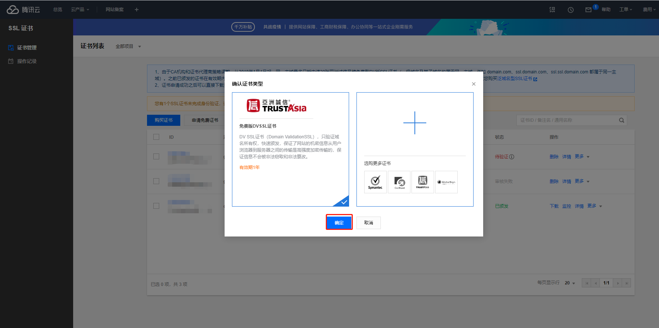Image resolution: width=659 pixels, height=328 pixels.
Task: Click 监控 in the 已颁发 row
Action: point(567,206)
